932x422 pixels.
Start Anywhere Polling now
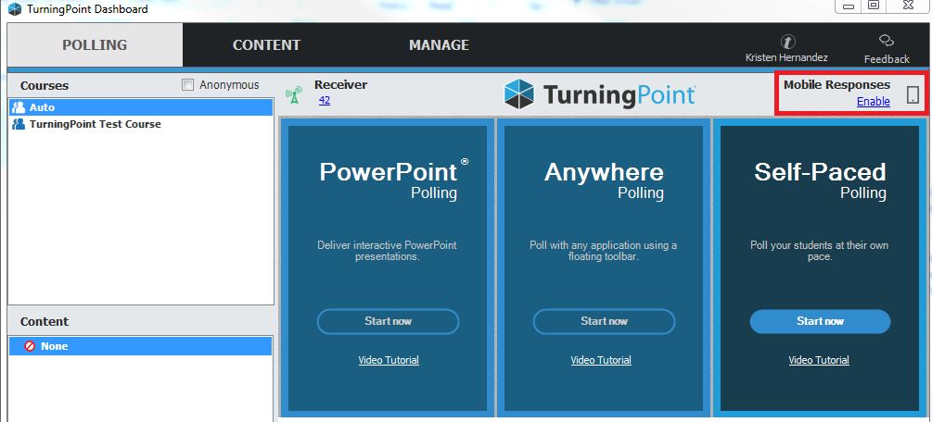coord(604,321)
